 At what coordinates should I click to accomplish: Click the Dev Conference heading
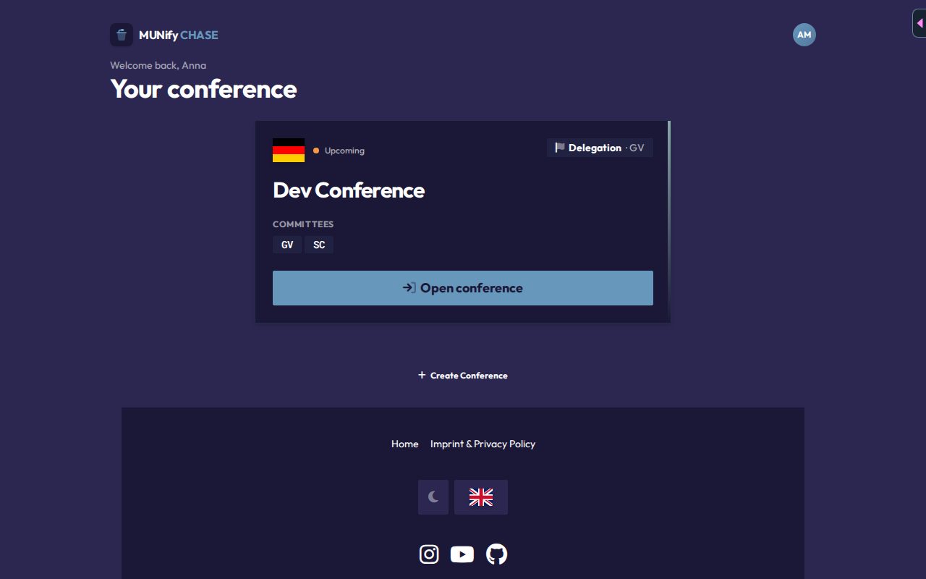349,190
